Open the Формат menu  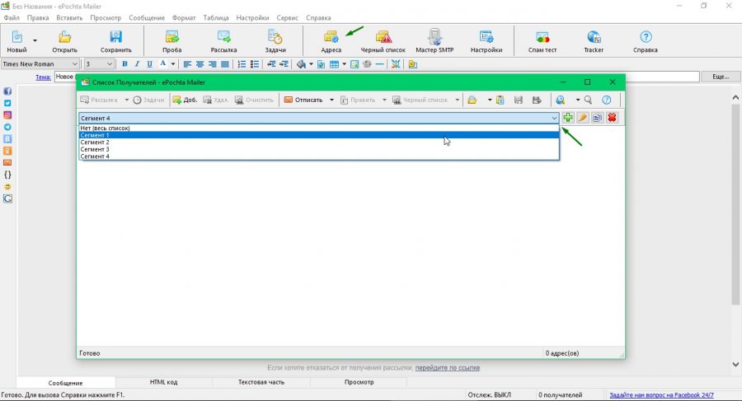tap(184, 17)
